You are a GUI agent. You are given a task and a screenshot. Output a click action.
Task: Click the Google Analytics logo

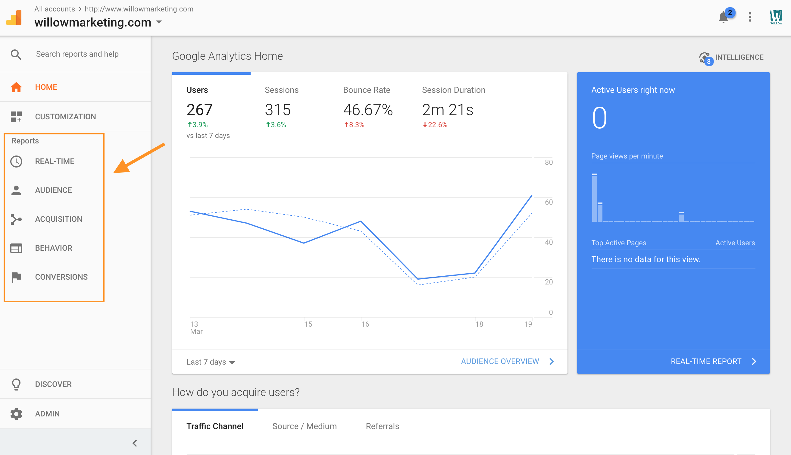14,17
